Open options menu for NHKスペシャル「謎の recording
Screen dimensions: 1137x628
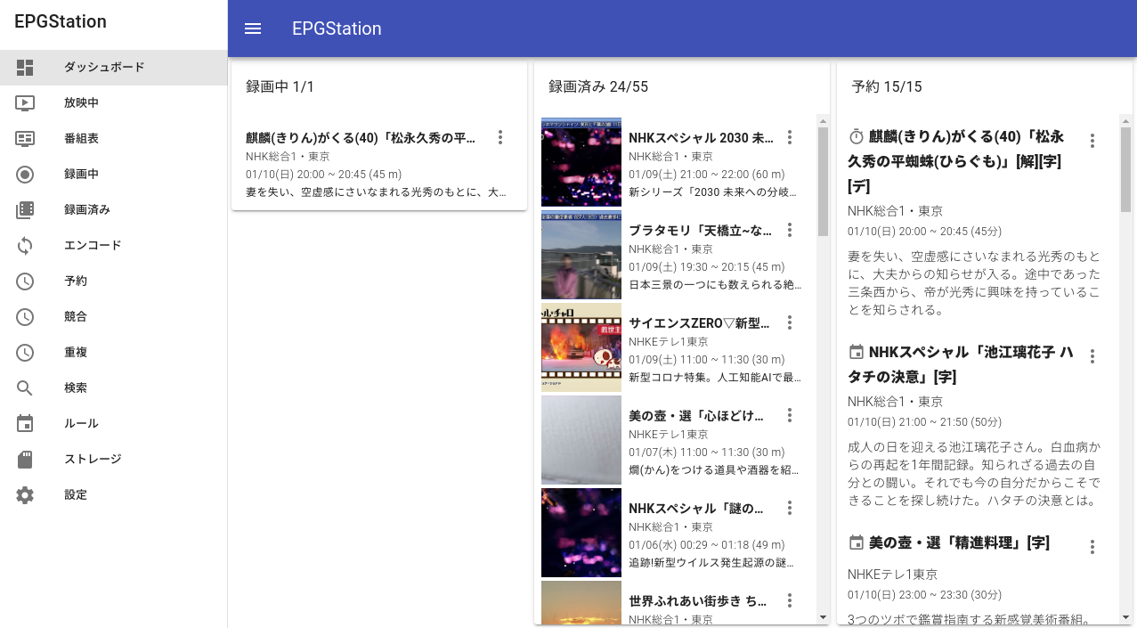tap(789, 508)
